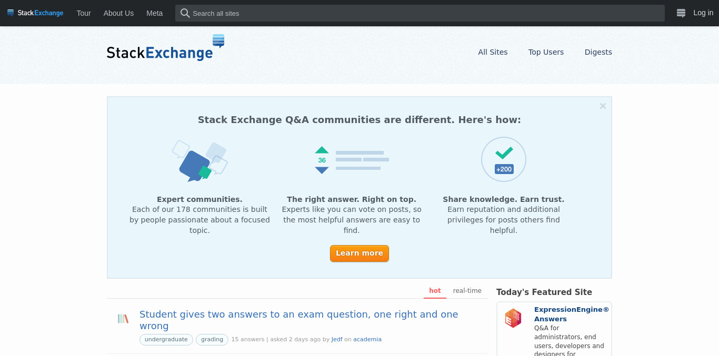
Task: Open ExpressionEngine Answers site icon
Action: [513, 318]
